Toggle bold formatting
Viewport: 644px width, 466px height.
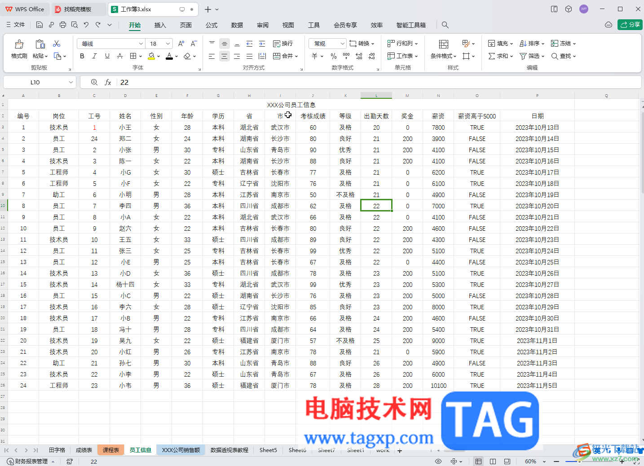[x=82, y=56]
